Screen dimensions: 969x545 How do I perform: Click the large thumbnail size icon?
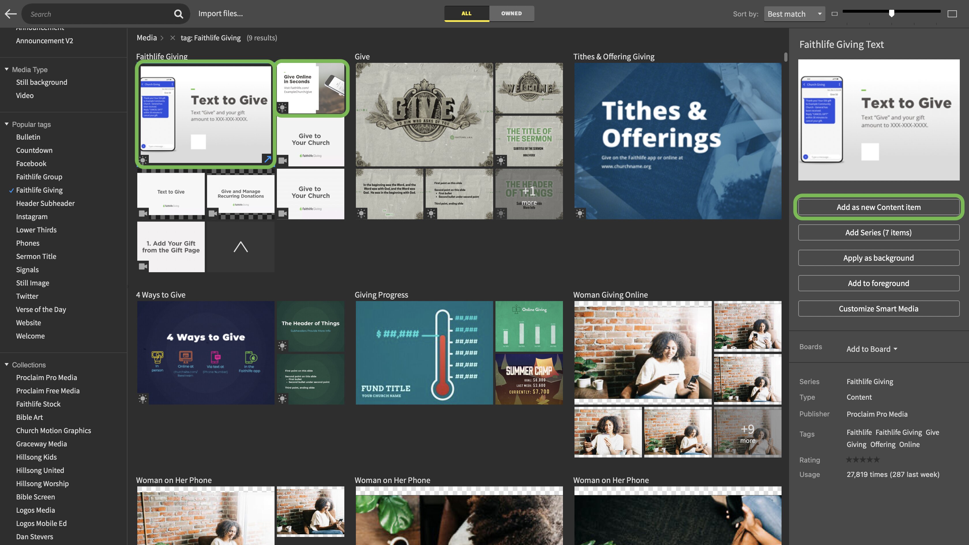point(952,14)
